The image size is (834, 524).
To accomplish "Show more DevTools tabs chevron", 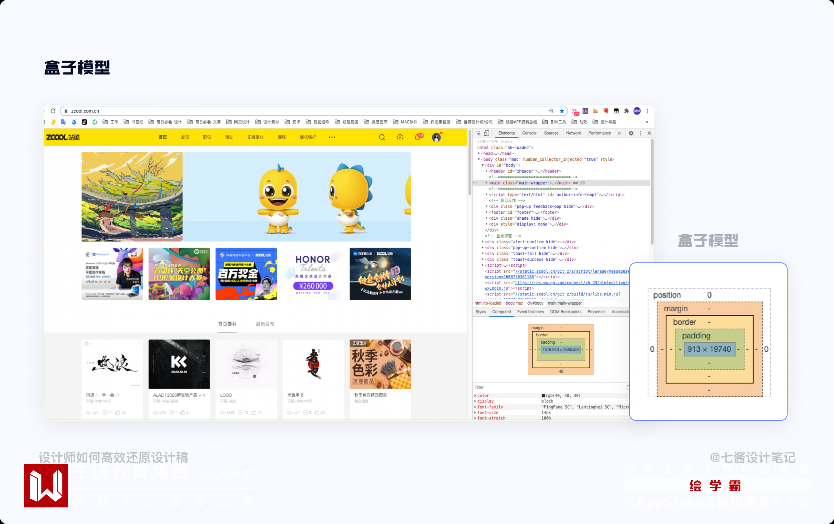I will 619,133.
